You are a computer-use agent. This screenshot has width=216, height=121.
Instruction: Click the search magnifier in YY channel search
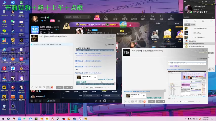[88, 17]
